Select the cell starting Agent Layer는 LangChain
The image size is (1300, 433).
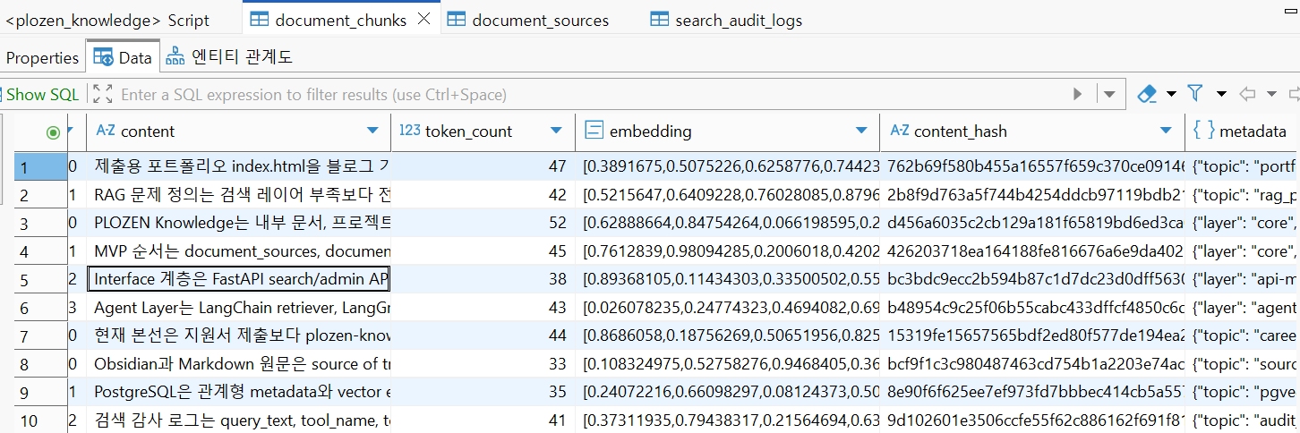[239, 307]
